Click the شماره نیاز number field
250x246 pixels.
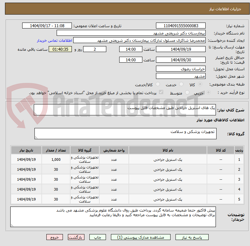pos(181,26)
